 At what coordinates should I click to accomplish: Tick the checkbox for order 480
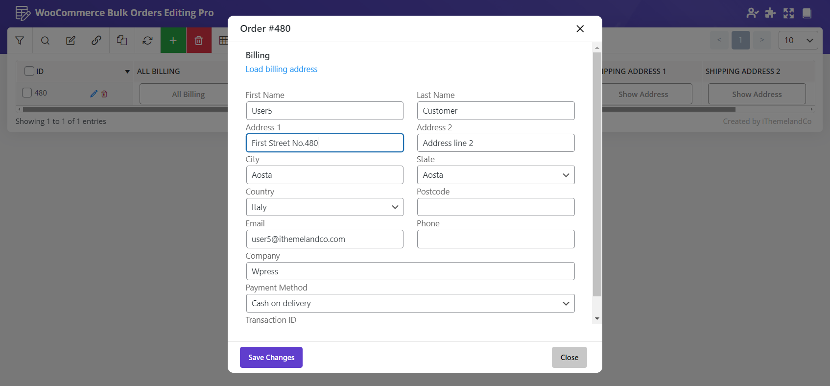point(27,93)
